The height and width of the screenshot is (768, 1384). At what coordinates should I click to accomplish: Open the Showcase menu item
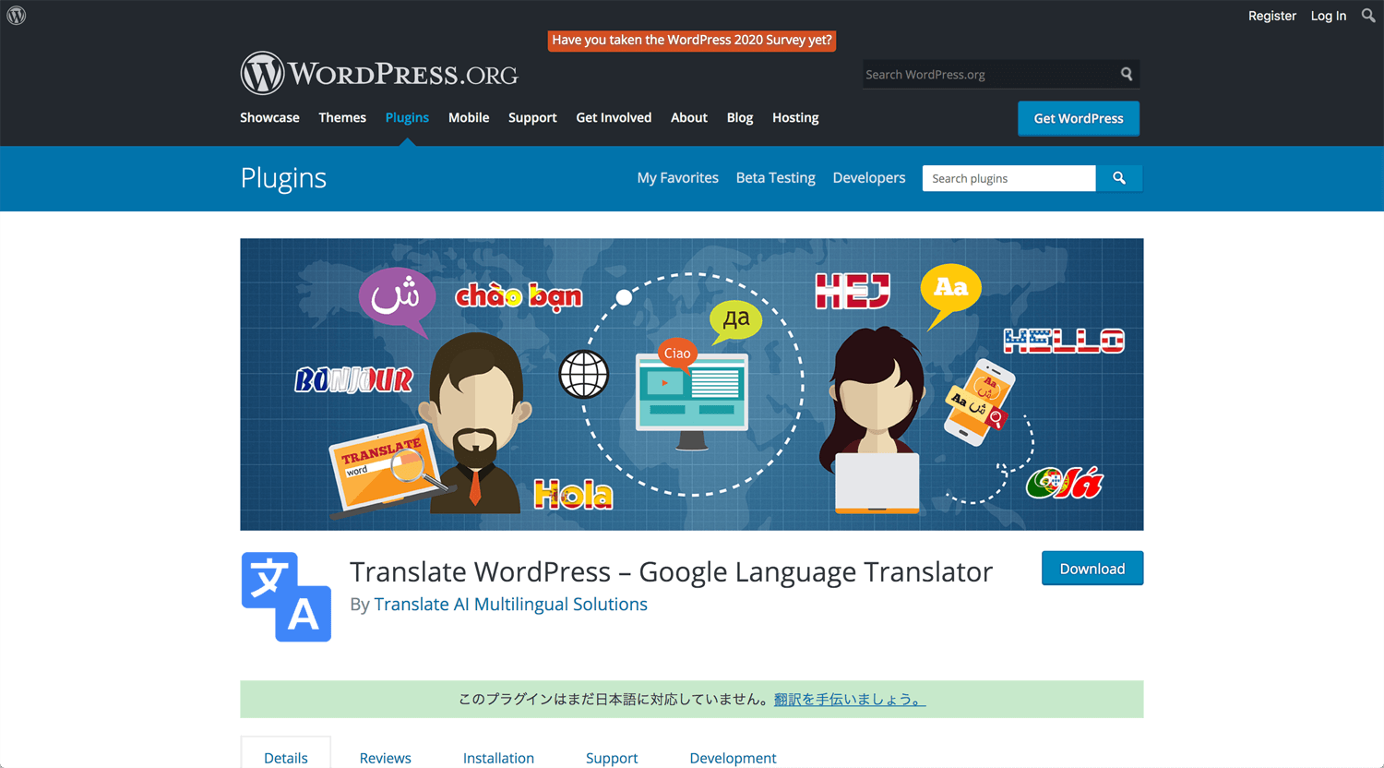coord(269,117)
